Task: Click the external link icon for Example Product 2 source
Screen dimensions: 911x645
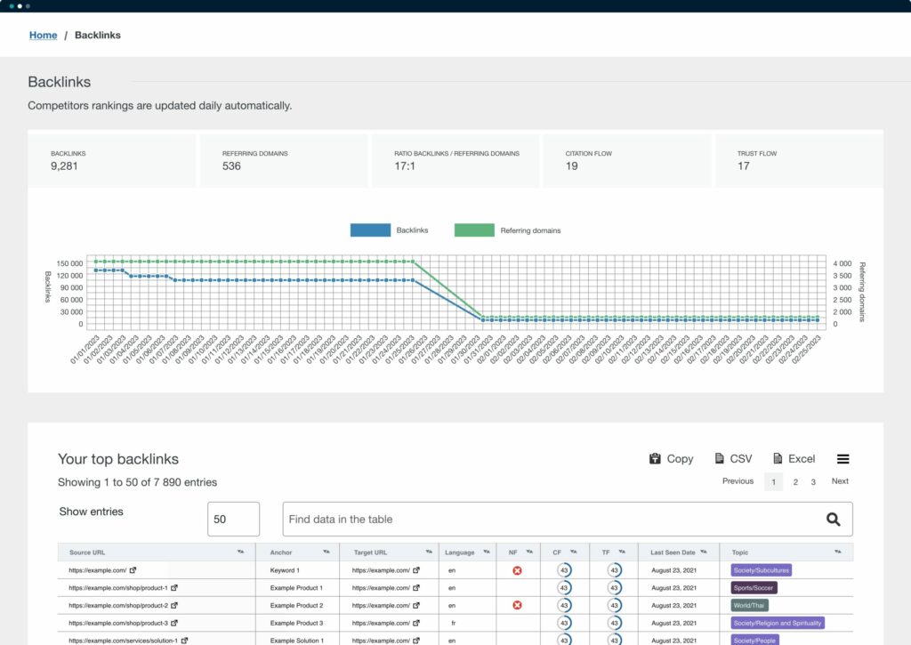Action: pyautogui.click(x=174, y=605)
